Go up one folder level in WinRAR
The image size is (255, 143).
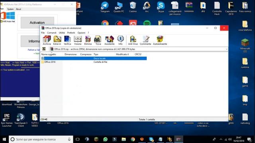(44, 49)
